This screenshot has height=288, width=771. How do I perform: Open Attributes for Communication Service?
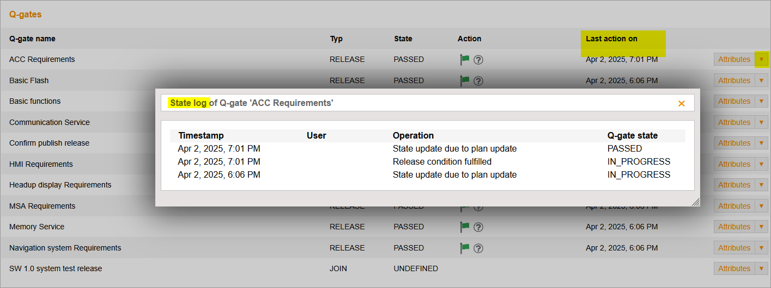coord(734,122)
